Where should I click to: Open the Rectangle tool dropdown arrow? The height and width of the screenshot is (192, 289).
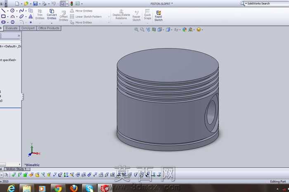tap(8, 17)
